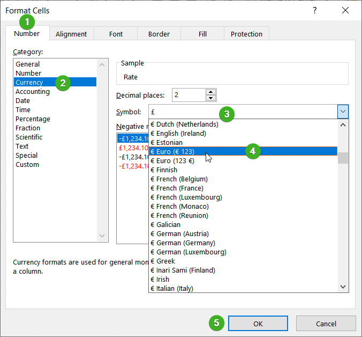Screen dimensions: 362x337
Task: Click the Symbol combo box field
Action: pos(243,112)
